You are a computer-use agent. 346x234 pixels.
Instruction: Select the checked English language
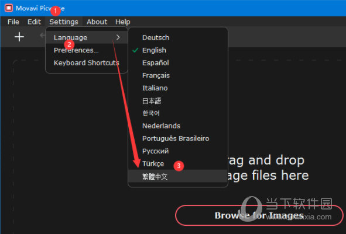(178, 50)
